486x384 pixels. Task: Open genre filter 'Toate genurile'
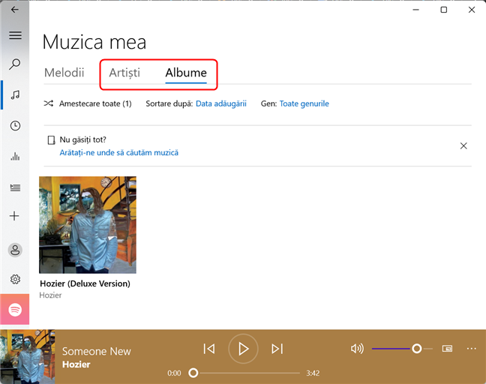tap(304, 103)
